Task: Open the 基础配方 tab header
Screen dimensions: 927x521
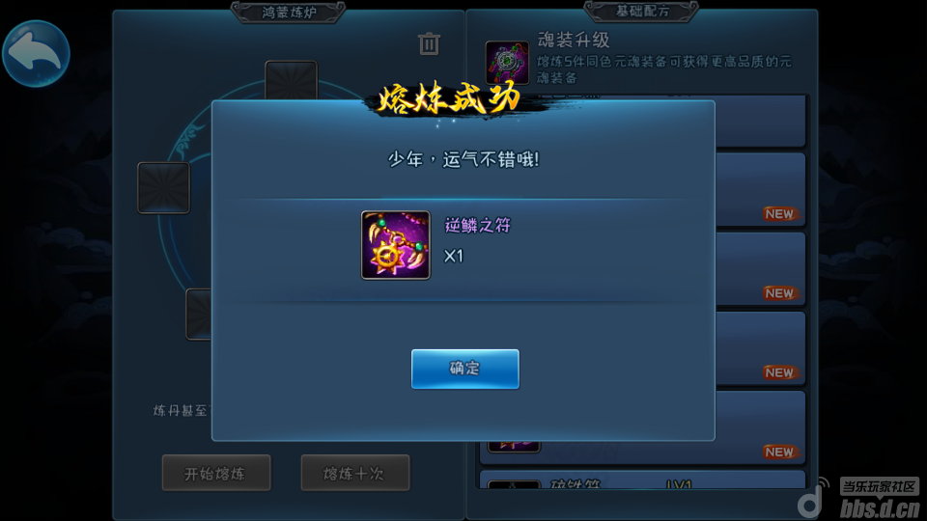Action: [x=641, y=11]
